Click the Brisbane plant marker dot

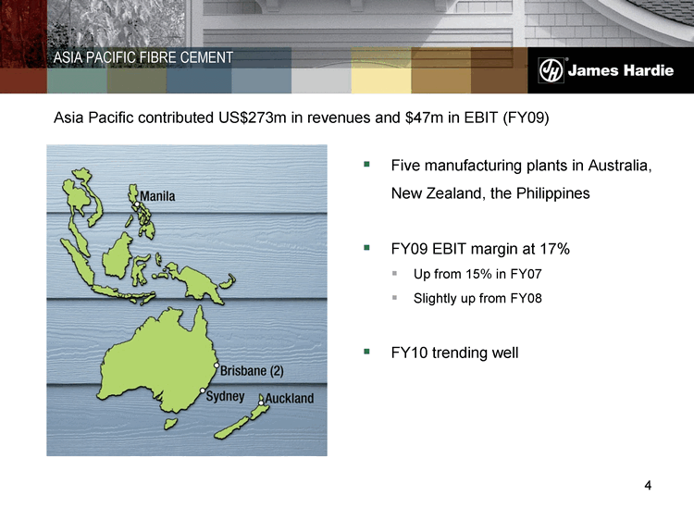coord(217,366)
